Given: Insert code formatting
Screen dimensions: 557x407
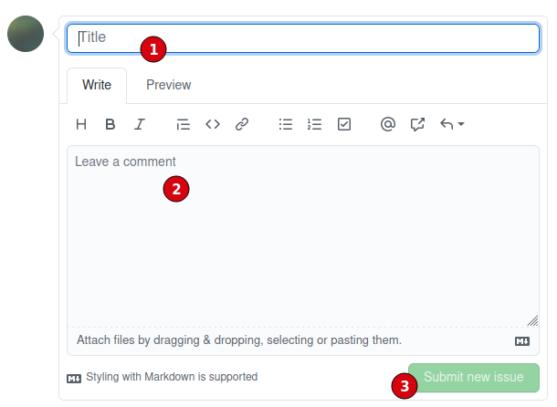Looking at the screenshot, I should (x=212, y=124).
